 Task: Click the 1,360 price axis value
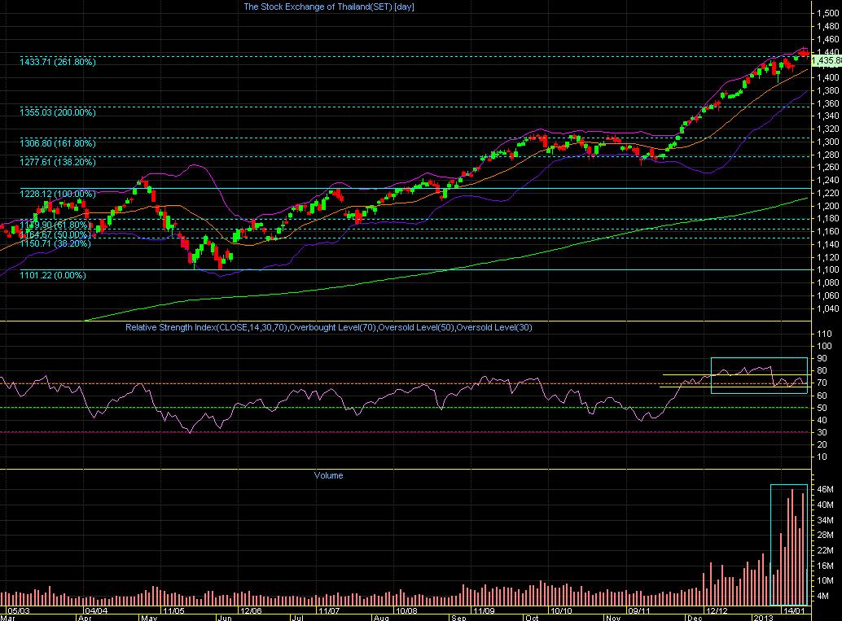(827, 103)
